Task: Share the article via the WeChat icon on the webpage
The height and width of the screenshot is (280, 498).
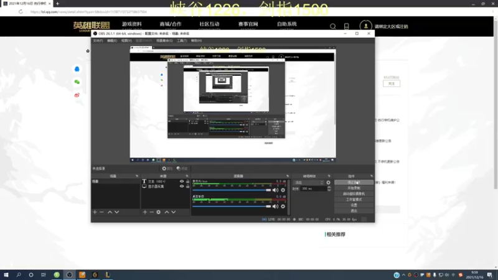Action: (77, 82)
